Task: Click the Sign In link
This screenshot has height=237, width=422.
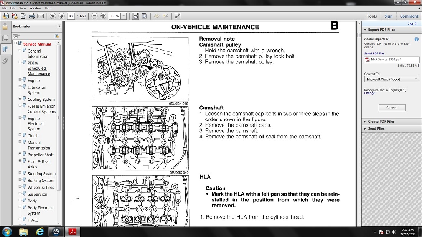Action: tap(412, 23)
